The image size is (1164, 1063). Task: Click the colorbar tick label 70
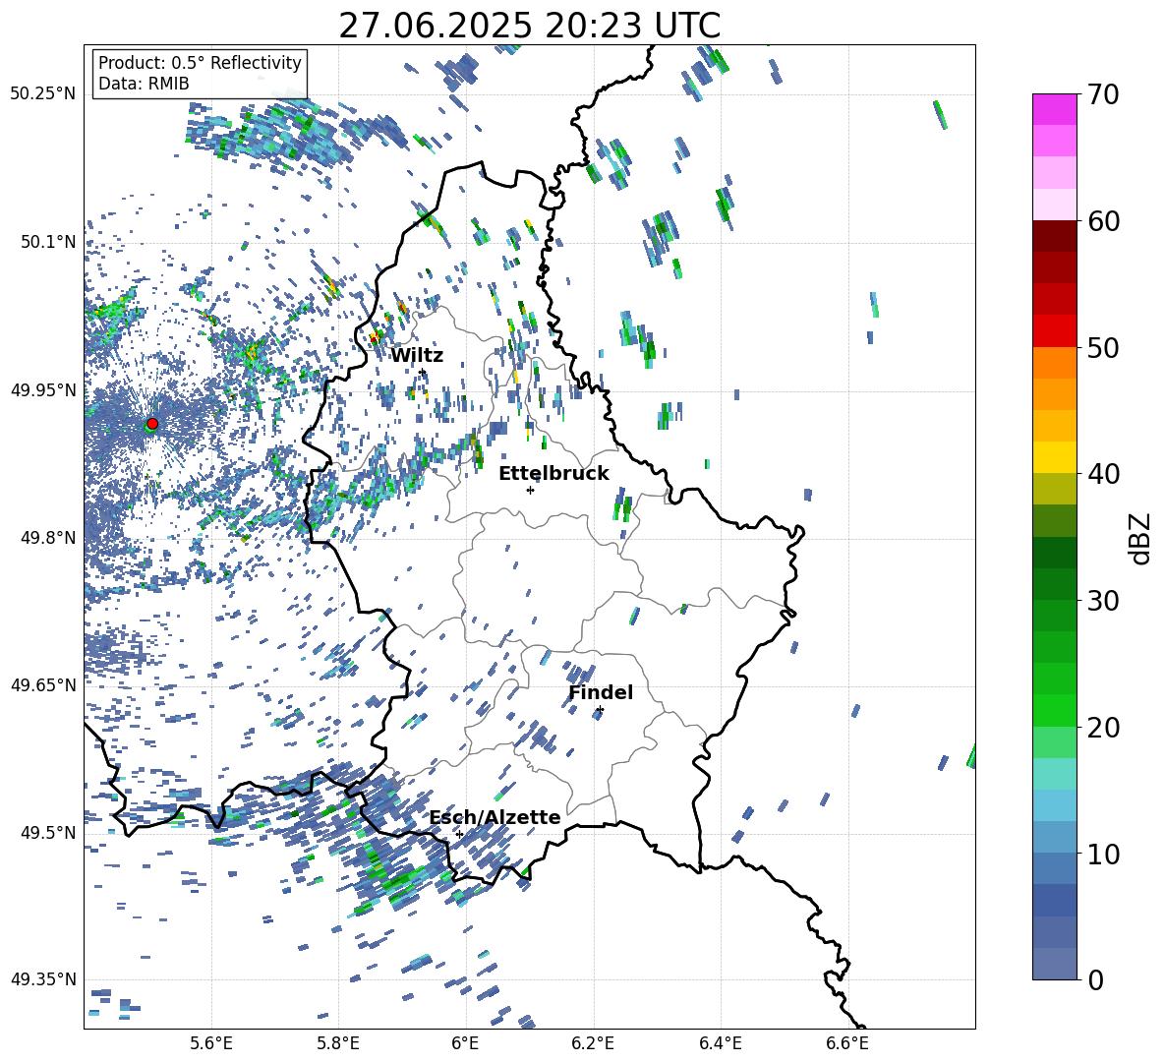coord(1103,94)
